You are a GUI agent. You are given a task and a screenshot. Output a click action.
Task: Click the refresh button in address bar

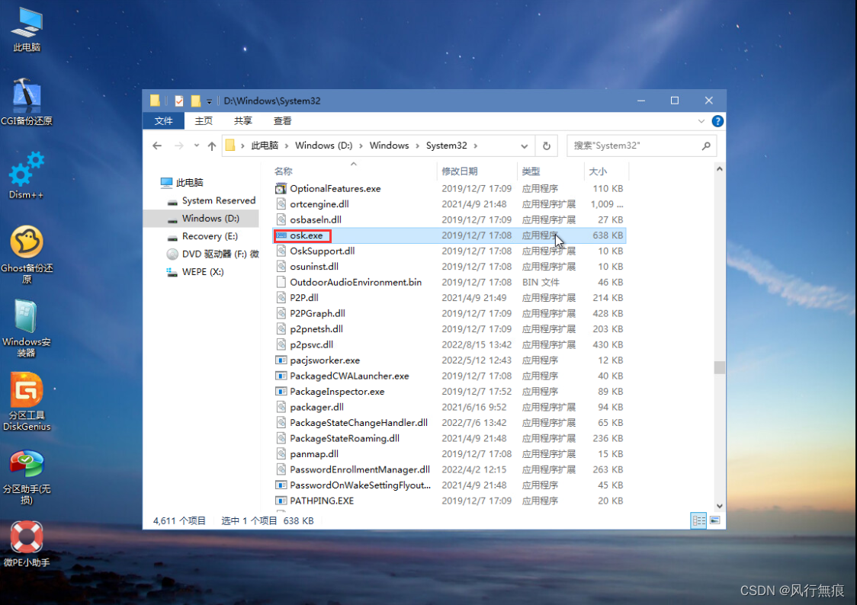[x=546, y=146]
